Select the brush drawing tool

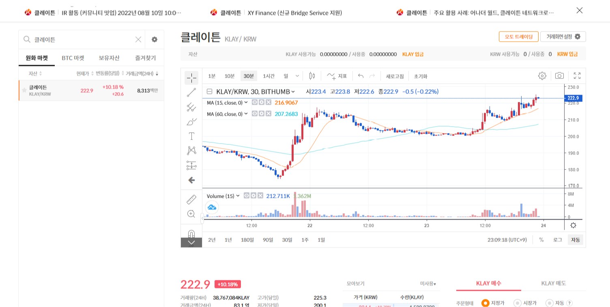[x=191, y=121]
